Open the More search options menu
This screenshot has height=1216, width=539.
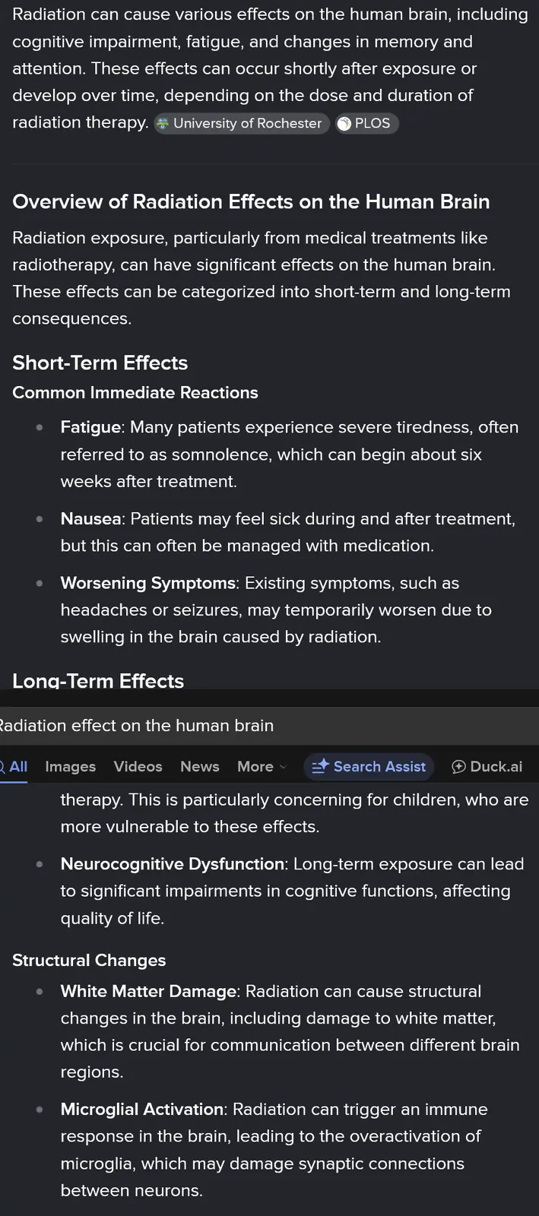(x=255, y=767)
